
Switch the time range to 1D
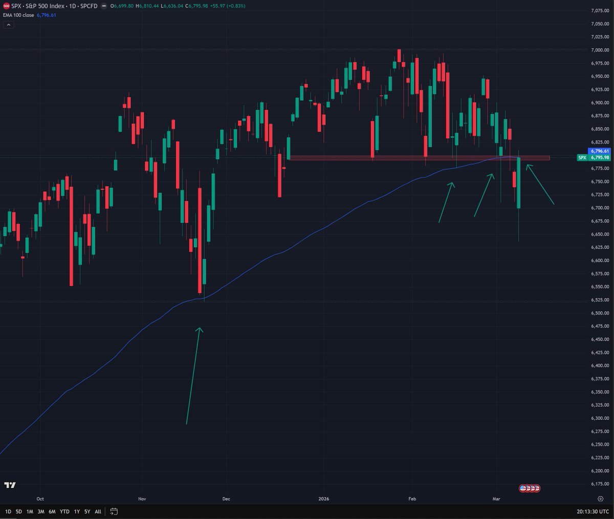[x=8, y=511]
